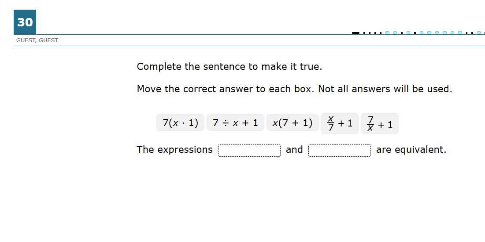Click 'The expressions' sentence text
485x242 pixels.
click(x=175, y=150)
